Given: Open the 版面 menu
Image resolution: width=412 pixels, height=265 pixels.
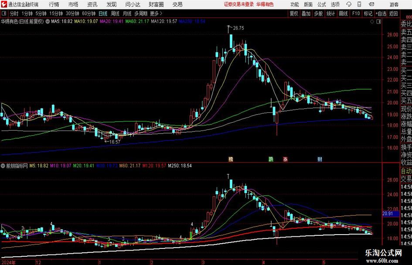Looking at the screenshot, I should (x=308, y=4).
